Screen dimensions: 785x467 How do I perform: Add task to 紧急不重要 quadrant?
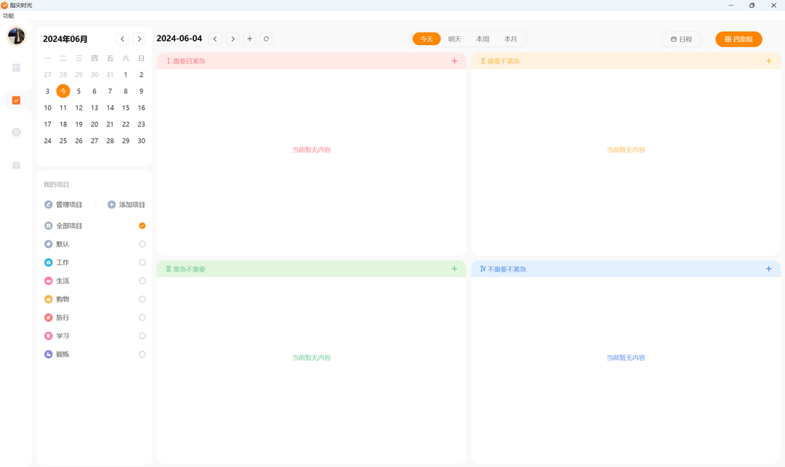(x=454, y=269)
